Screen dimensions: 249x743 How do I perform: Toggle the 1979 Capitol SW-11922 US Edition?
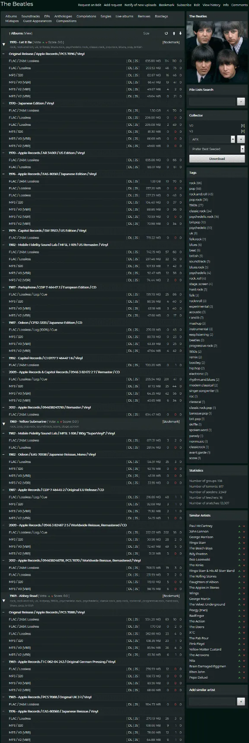point(4,231)
